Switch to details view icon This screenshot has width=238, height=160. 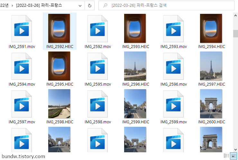pos(226,156)
